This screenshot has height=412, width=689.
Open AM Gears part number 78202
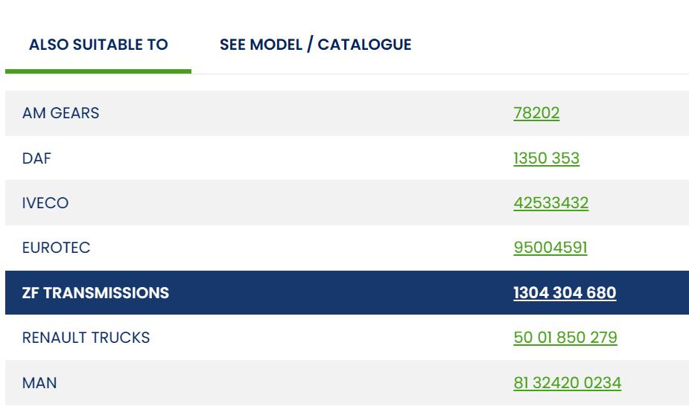(x=536, y=114)
